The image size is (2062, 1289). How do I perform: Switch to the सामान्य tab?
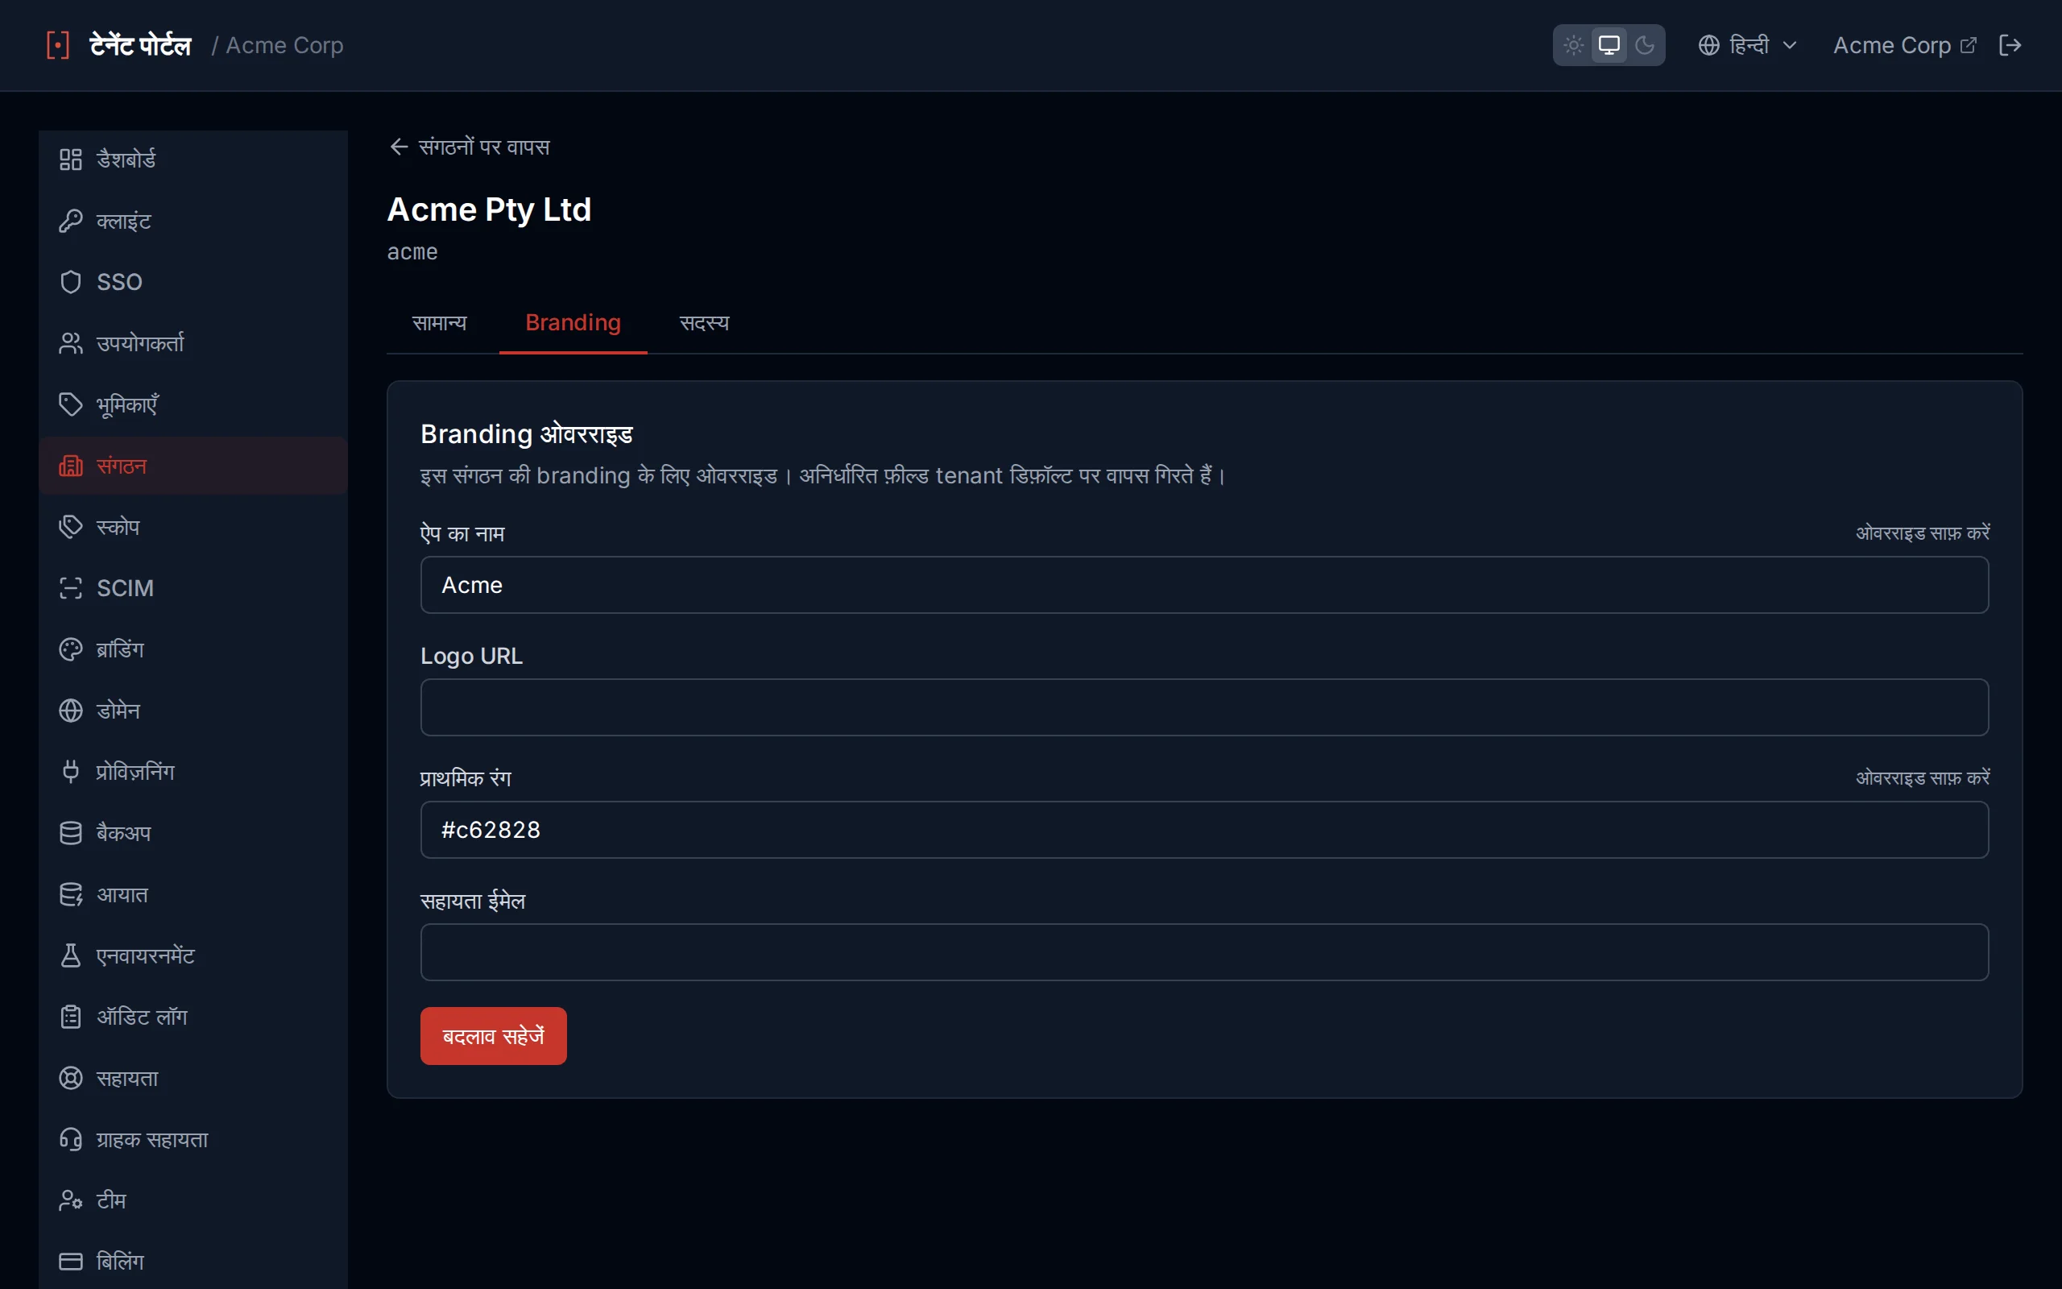[440, 323]
